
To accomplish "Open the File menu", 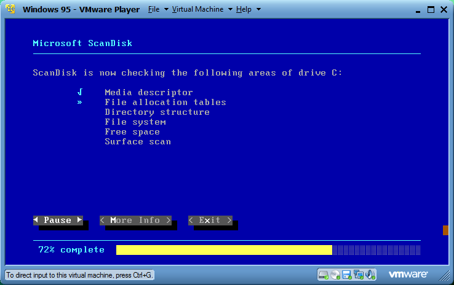I will click(154, 9).
